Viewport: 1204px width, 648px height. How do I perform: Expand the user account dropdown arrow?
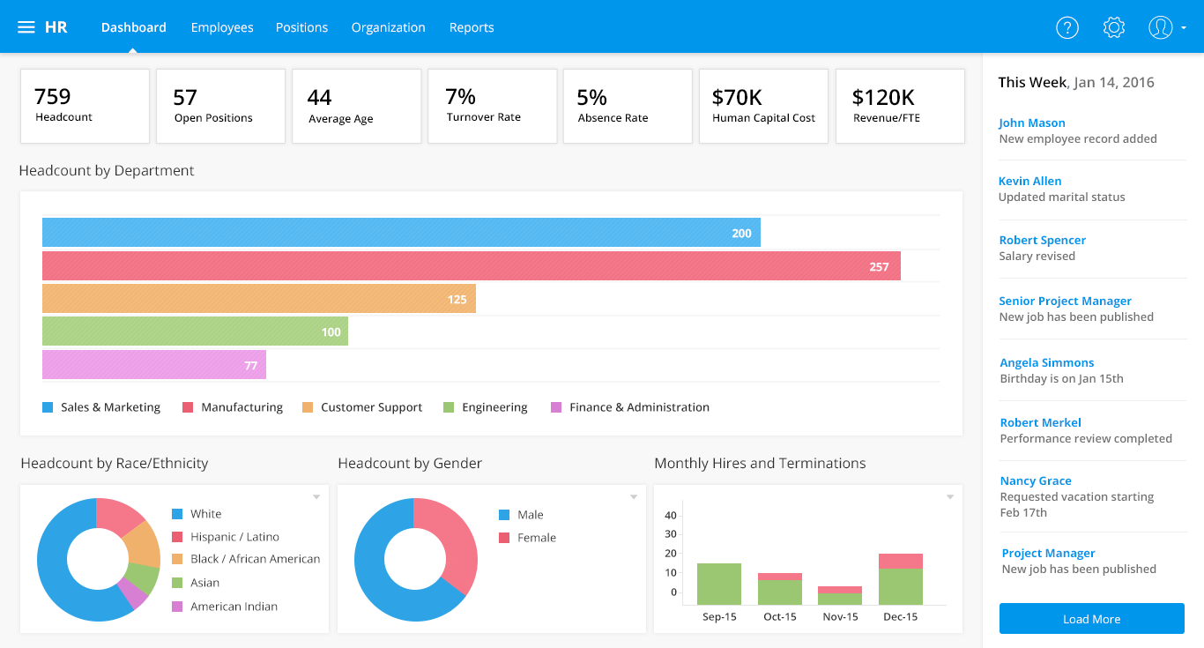1184,28
